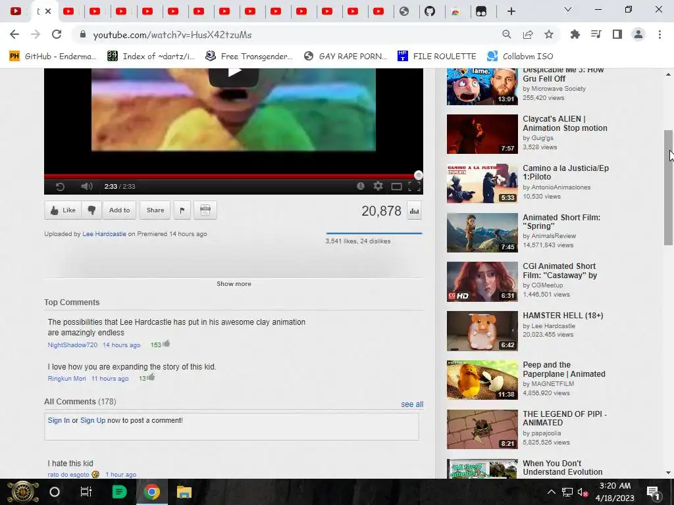Open video settings gear icon

(378, 186)
